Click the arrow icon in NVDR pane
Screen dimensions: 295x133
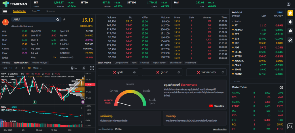pyautogui.click(x=82, y=122)
